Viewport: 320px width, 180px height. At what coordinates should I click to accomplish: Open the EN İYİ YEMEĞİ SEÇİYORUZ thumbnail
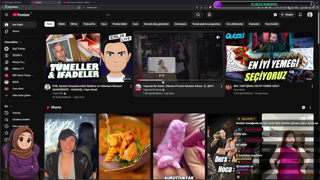click(269, 58)
